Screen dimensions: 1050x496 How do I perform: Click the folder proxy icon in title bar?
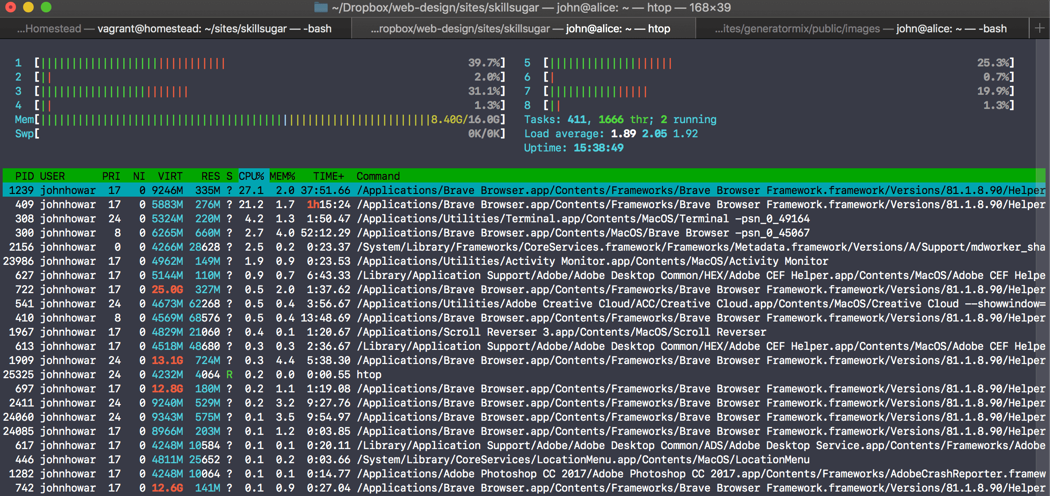[x=321, y=8]
